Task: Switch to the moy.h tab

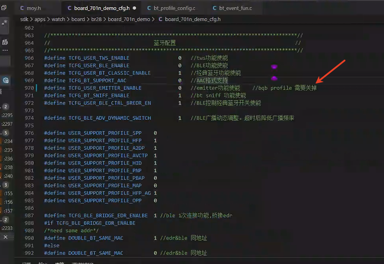Action: coord(31,8)
